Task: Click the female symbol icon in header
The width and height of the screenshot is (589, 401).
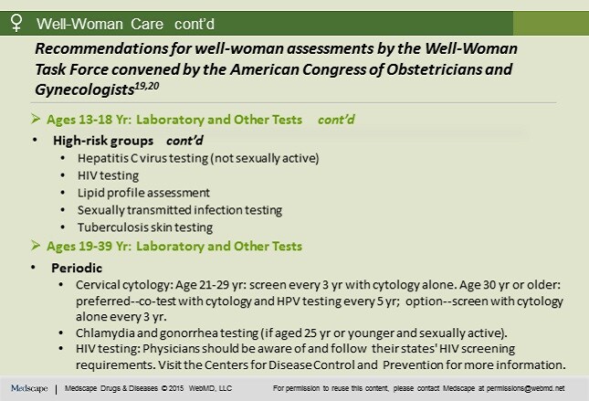Action: (16, 23)
